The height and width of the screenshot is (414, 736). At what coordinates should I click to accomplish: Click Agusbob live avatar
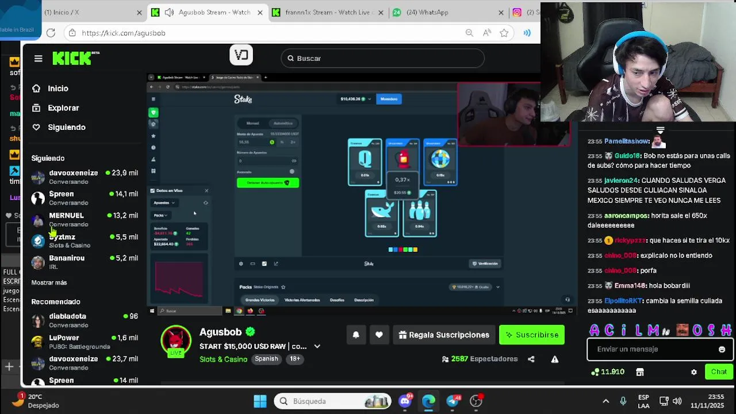click(175, 342)
